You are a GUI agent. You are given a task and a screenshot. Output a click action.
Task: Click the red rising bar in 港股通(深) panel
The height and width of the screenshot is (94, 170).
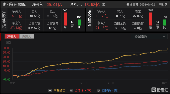pyautogui.click(x=151, y=19)
